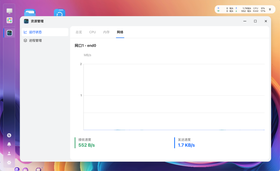Click the 资源管理 app icon in title bar
This screenshot has width=280, height=171.
tap(26, 21)
